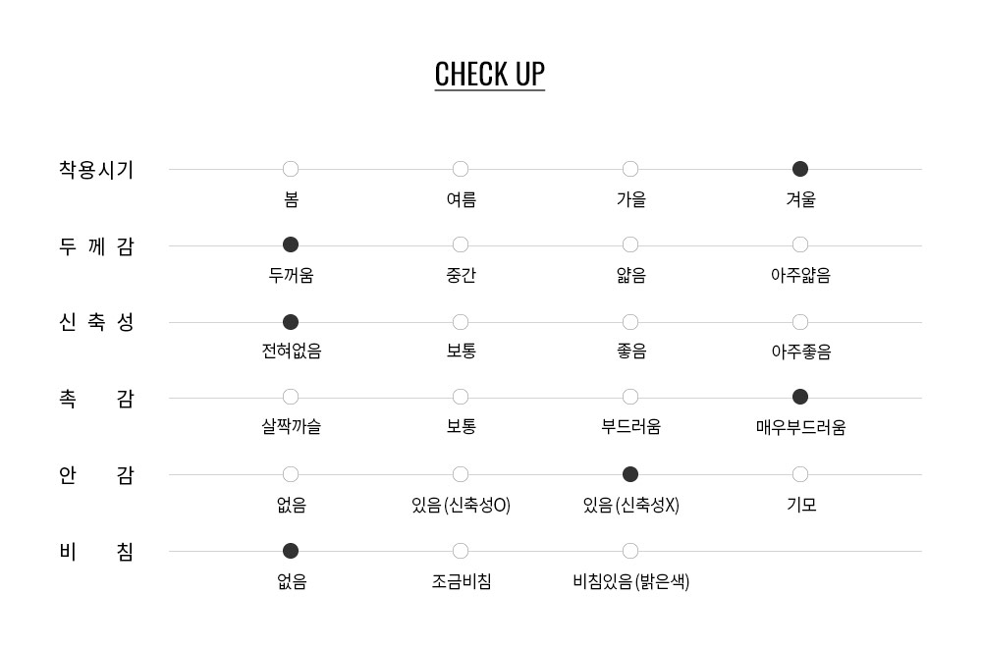Select the 두꺼움 thickness dot
This screenshot has height=649, width=982.
point(291,244)
